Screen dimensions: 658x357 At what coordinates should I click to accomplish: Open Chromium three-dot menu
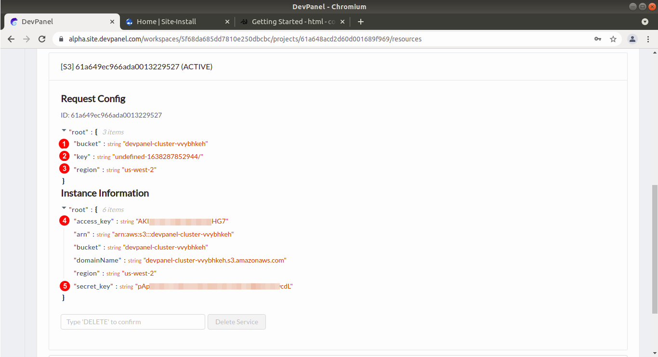[x=647, y=39]
